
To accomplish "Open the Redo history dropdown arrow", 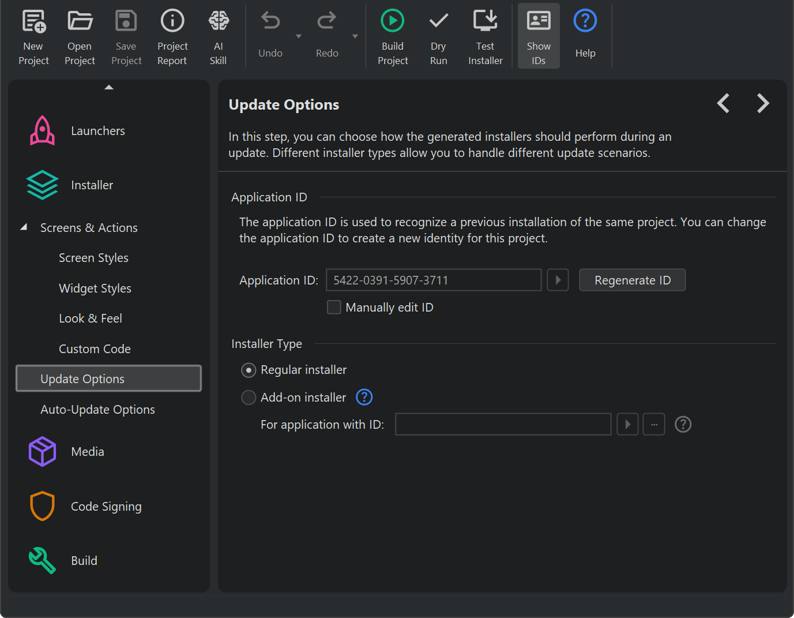I will click(355, 36).
